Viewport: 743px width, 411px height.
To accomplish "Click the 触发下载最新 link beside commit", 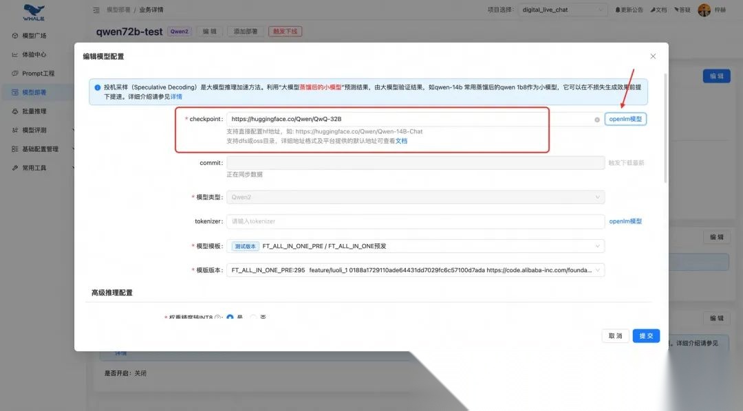I will pos(626,163).
